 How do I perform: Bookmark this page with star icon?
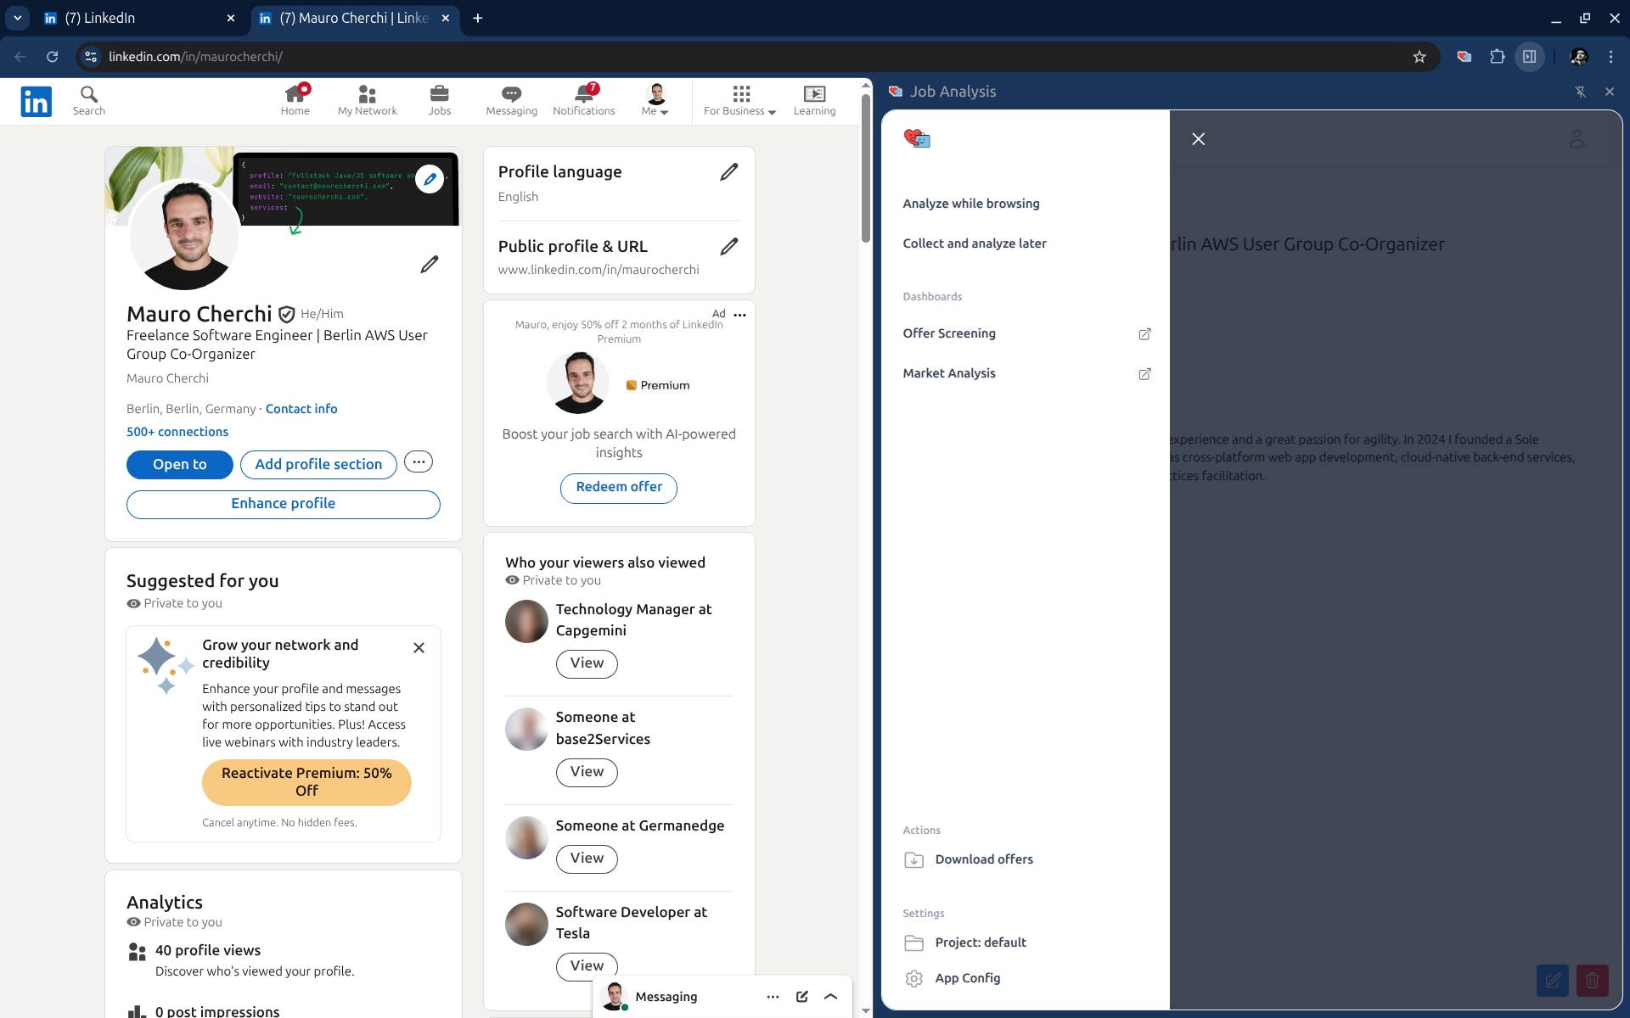tap(1419, 57)
